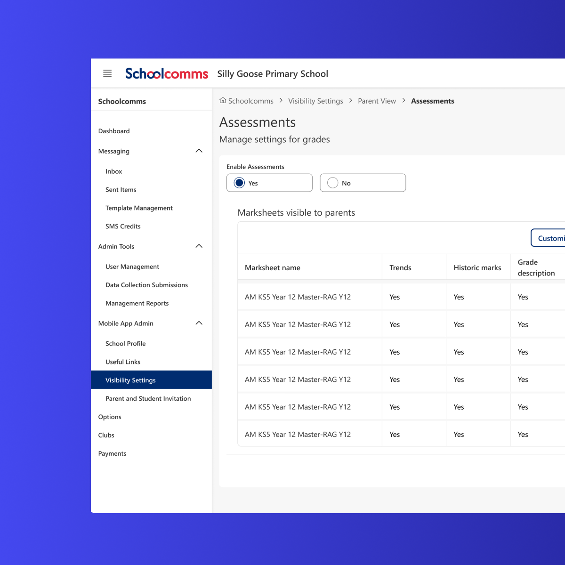The height and width of the screenshot is (565, 565).
Task: Collapse the Admin Tools section
Action: (199, 246)
